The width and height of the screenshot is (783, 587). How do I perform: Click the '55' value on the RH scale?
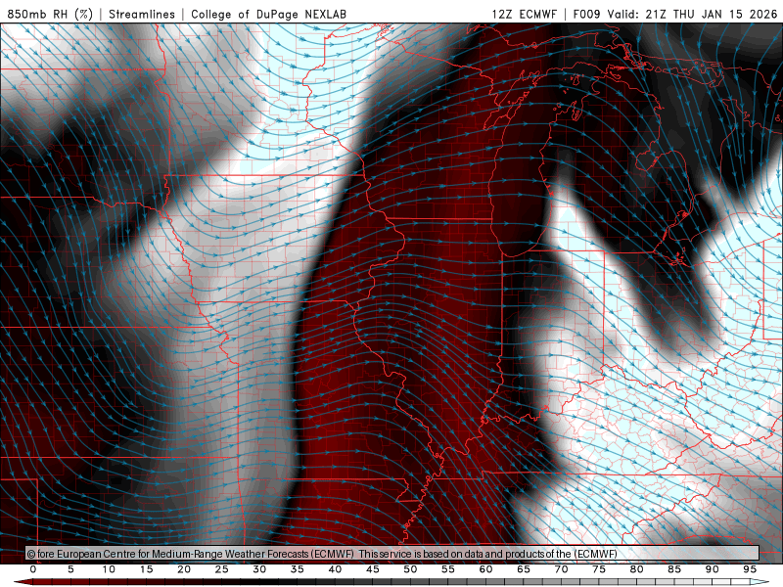448,569
